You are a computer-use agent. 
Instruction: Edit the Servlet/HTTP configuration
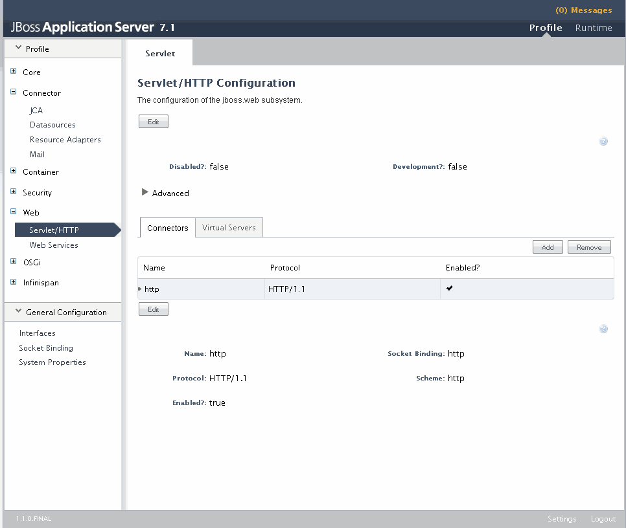coord(154,122)
